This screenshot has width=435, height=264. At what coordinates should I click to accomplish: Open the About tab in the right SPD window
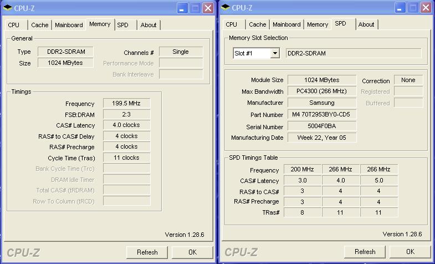point(366,24)
